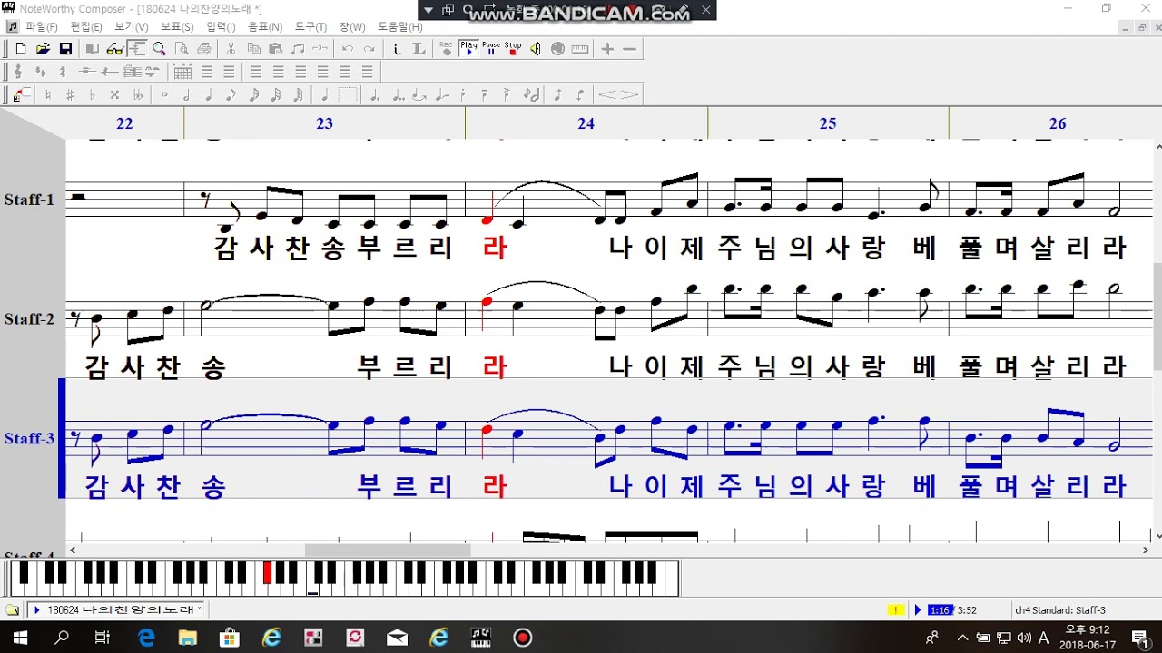Create a new score file

click(20, 49)
